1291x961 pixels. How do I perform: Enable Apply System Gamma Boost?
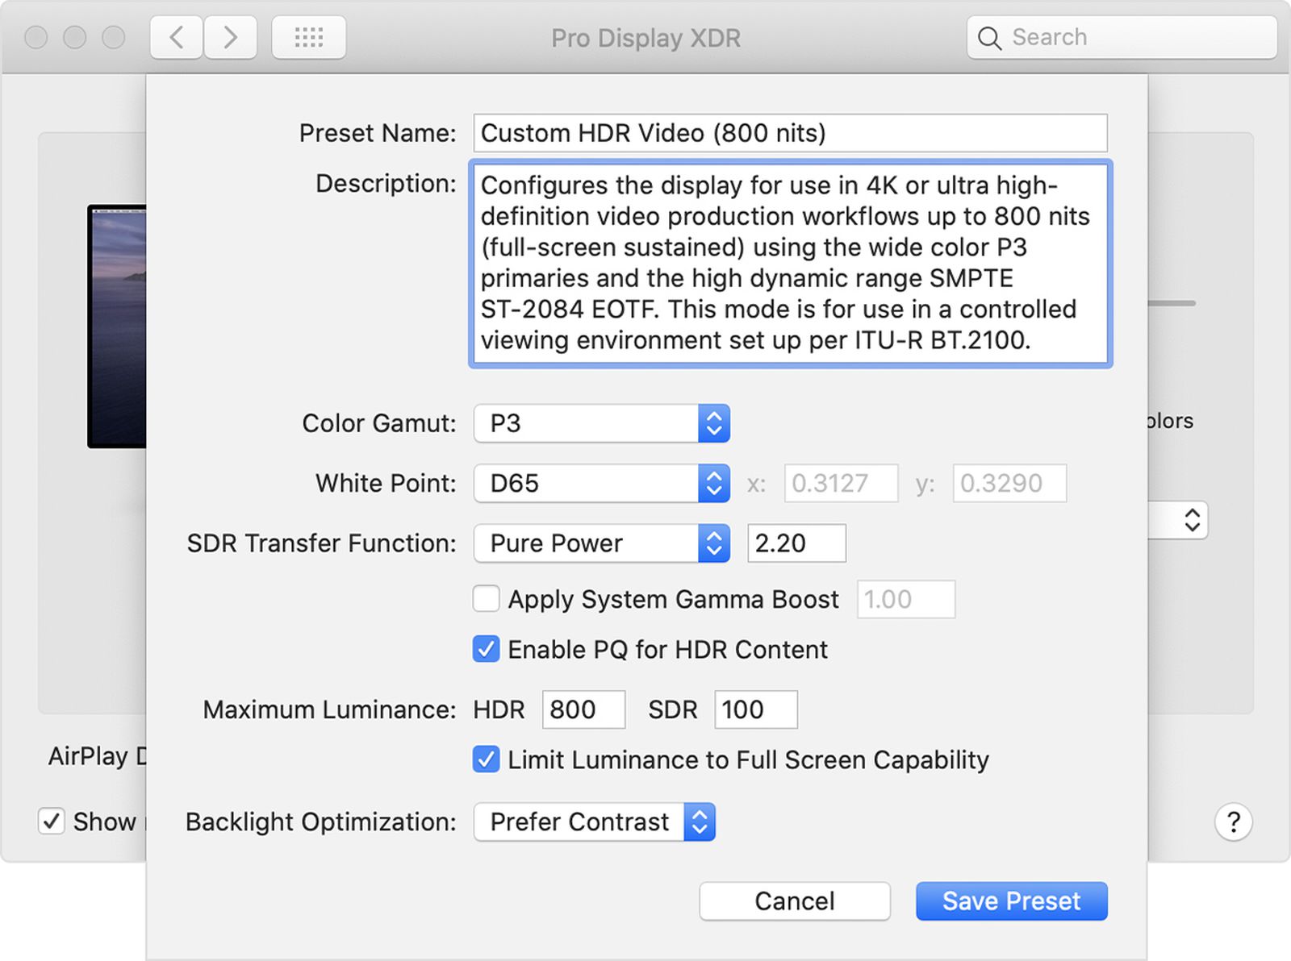point(486,599)
